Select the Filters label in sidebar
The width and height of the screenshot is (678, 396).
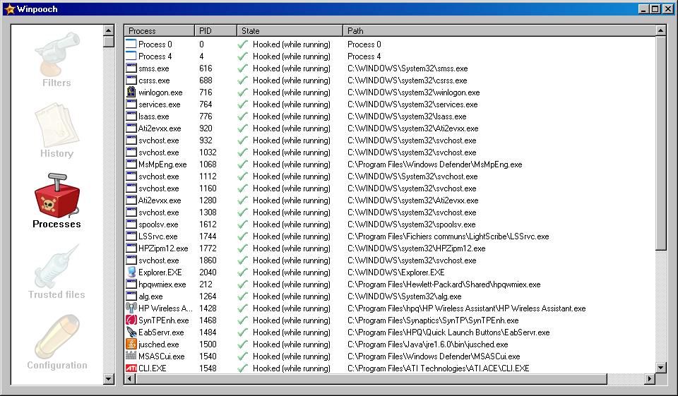pyautogui.click(x=56, y=83)
